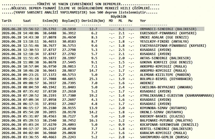
Task: Click the Büyüklük heading
Action: 119,17
